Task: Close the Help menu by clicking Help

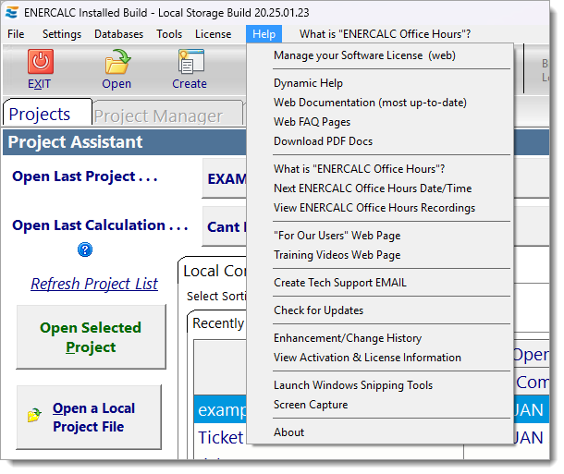Action: click(264, 34)
